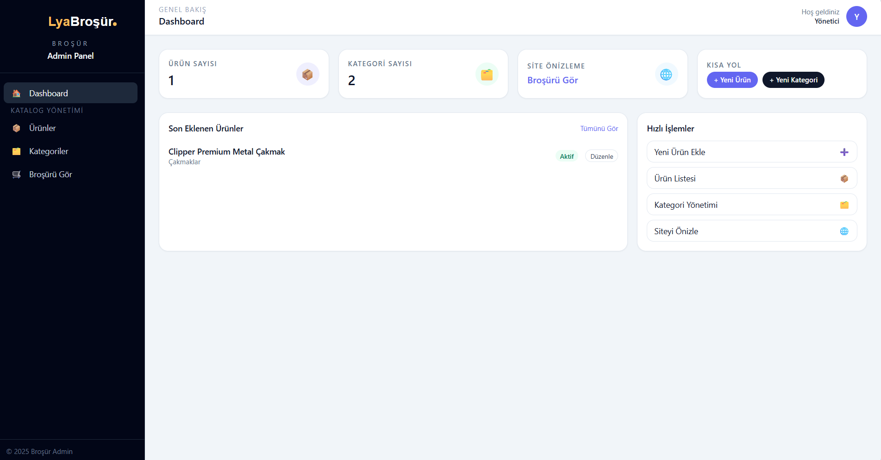The height and width of the screenshot is (460, 881).
Task: Click the house icon next to Dashboard
Action: (x=17, y=93)
